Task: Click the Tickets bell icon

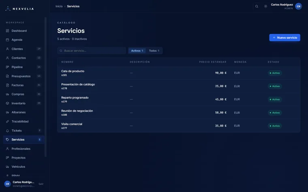Action: pyautogui.click(x=7, y=131)
